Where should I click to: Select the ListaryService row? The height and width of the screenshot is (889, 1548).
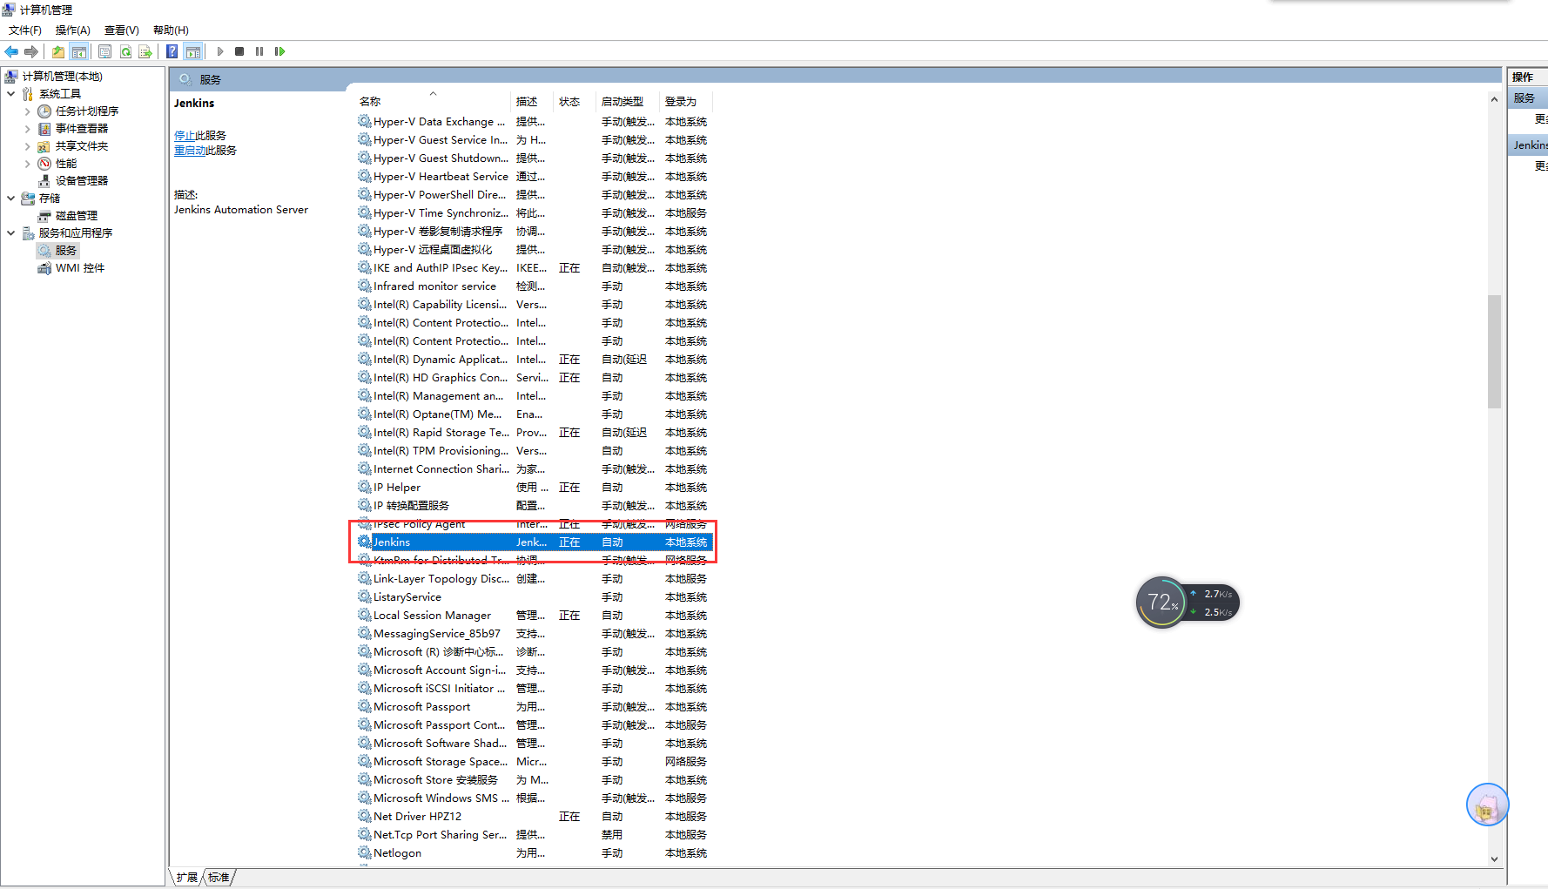(535, 597)
